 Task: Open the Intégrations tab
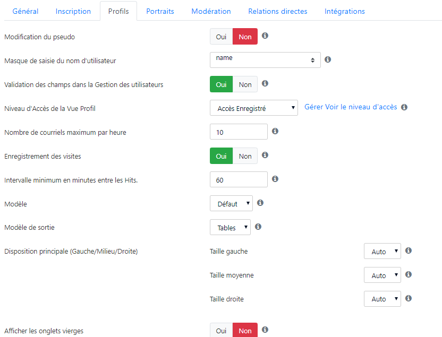click(x=344, y=11)
